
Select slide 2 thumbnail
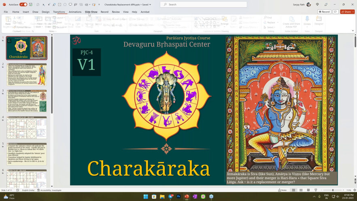[27, 74]
